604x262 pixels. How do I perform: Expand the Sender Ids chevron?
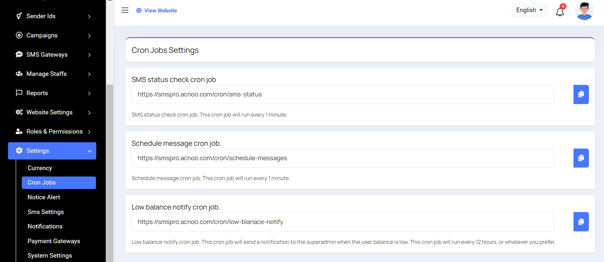(89, 16)
